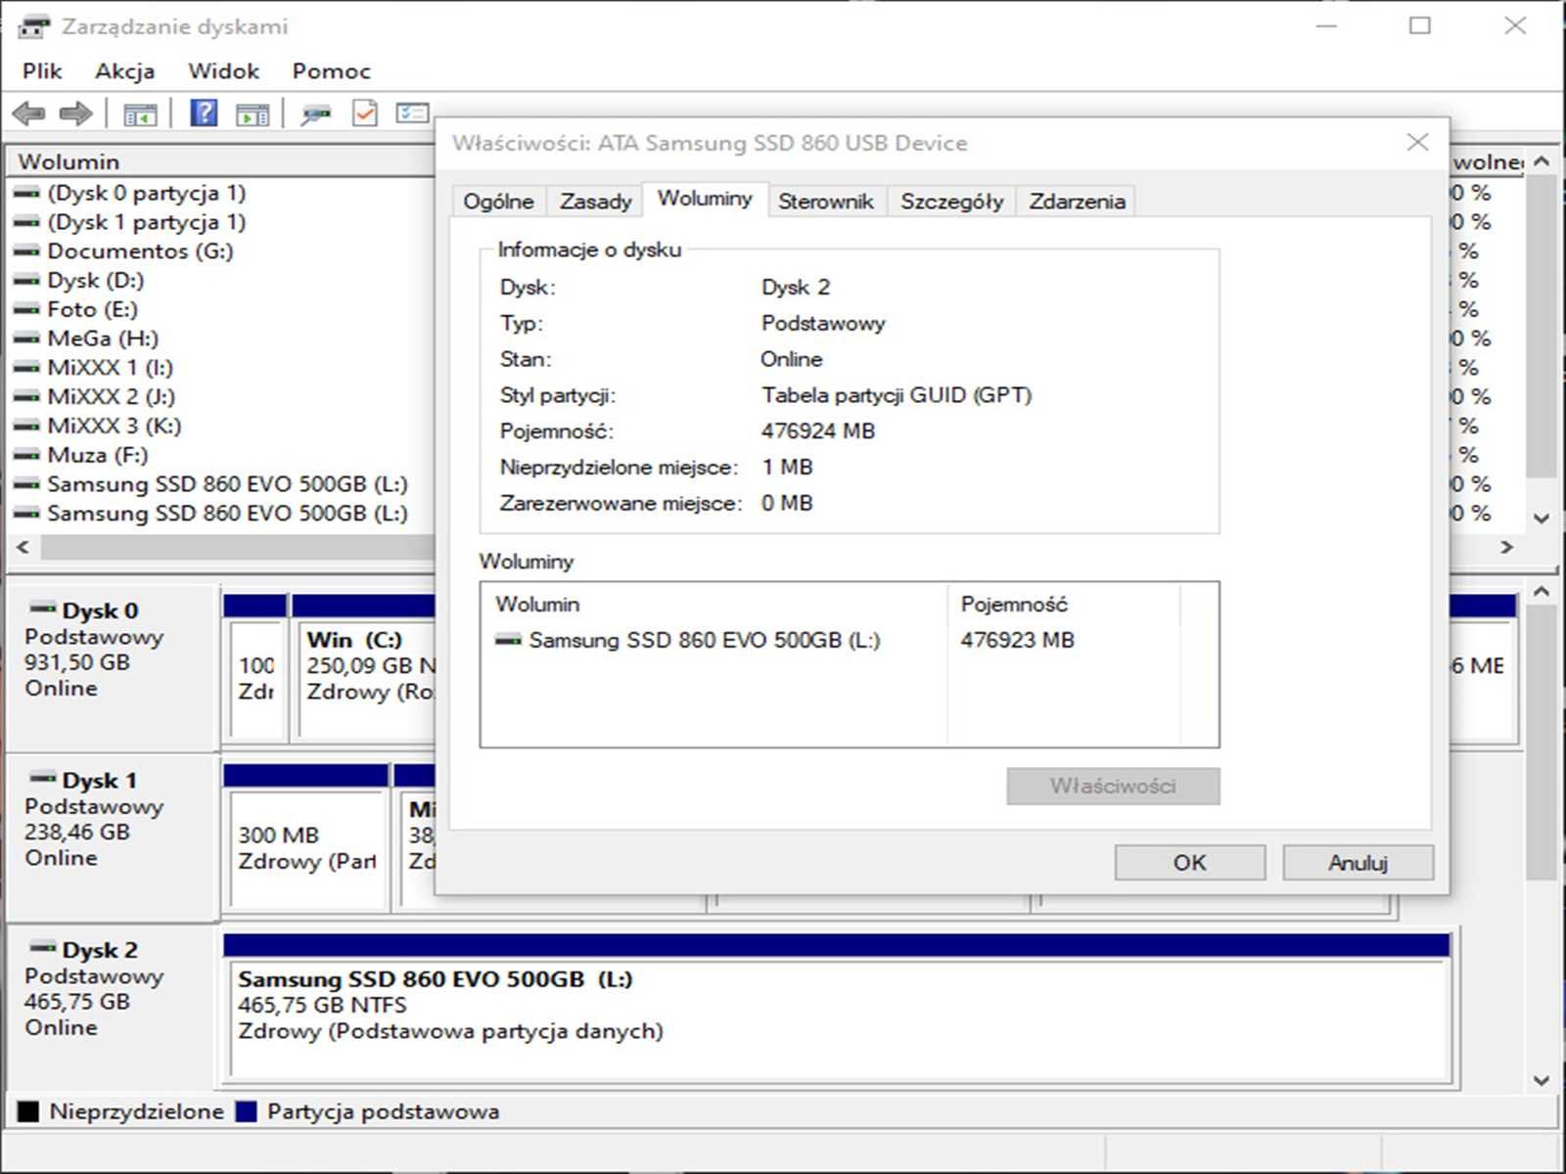
Task: Open the Pomoc menu
Action: pos(331,70)
